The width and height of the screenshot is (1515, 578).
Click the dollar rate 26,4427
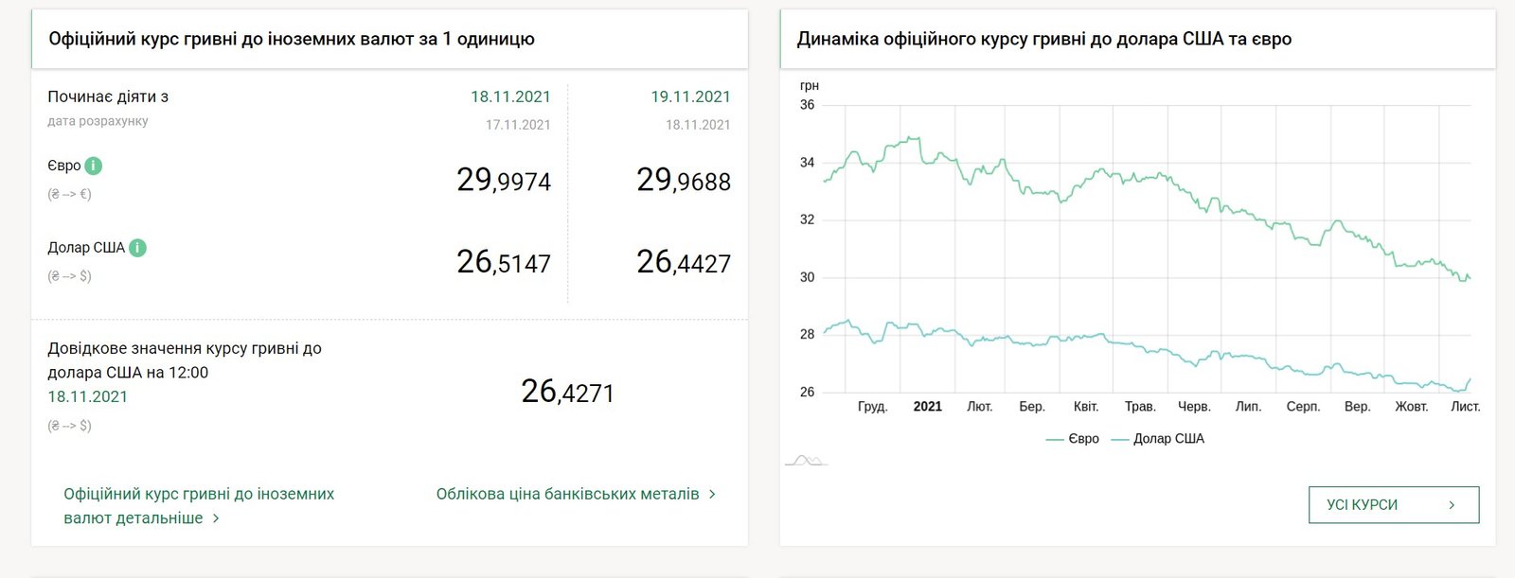coord(684,262)
